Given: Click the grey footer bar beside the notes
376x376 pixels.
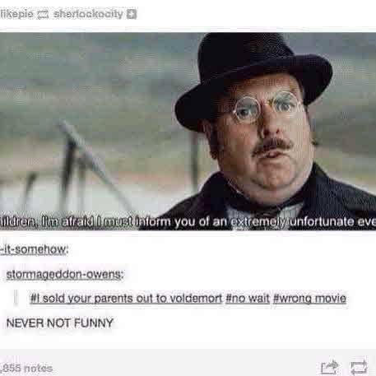Looking at the screenshot, I should (x=187, y=363).
